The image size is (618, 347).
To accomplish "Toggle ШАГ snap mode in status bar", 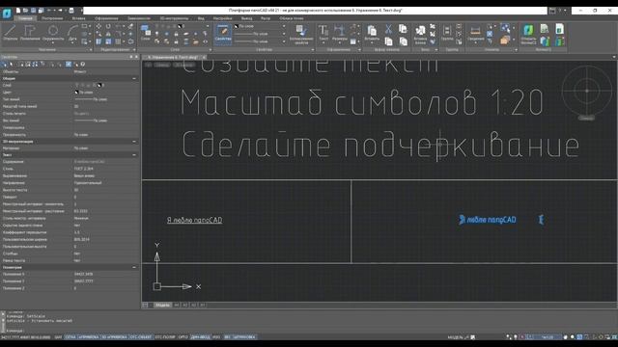I will pos(58,337).
